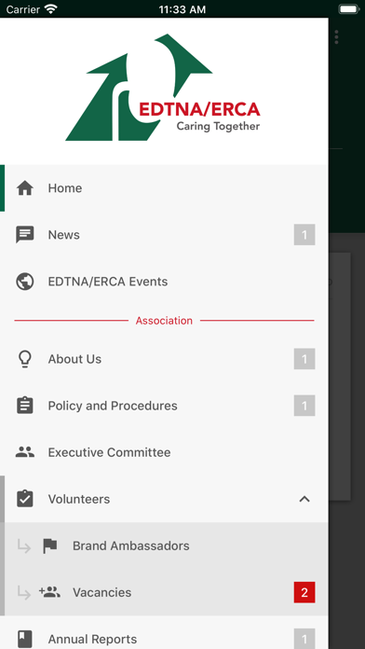The height and width of the screenshot is (649, 365).
Task: Tap the book icon for Annual Reports
Action: pos(25,639)
